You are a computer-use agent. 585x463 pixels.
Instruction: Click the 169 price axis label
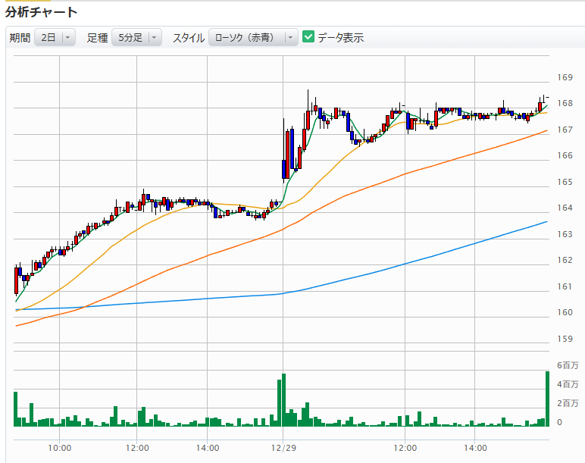click(565, 77)
